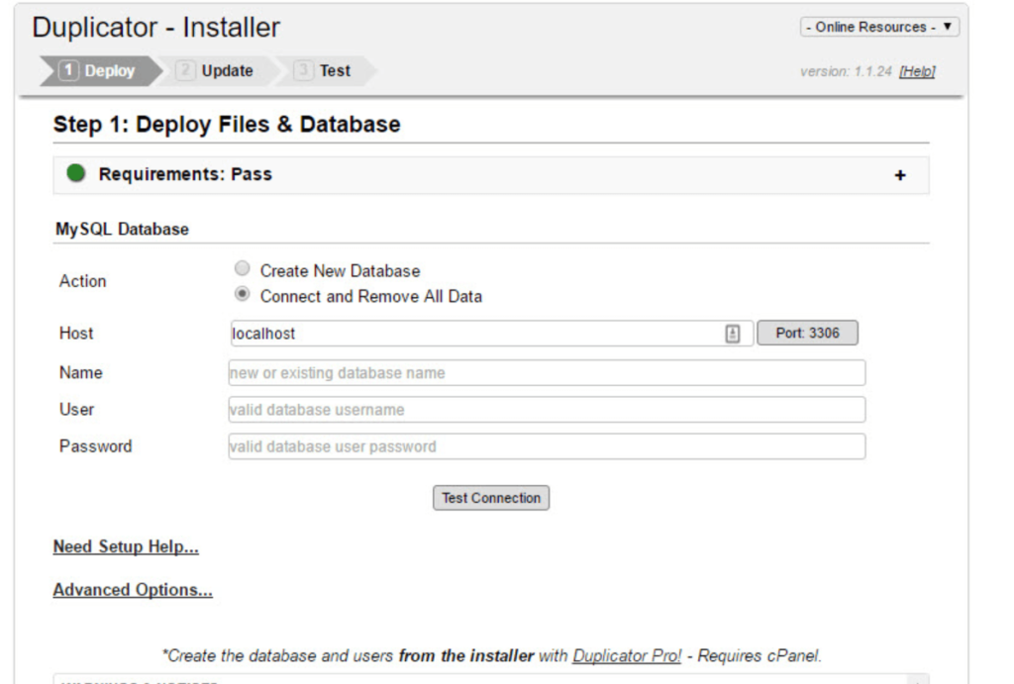Viewport: 1014px width, 684px height.
Task: Open the Online Resources dropdown
Action: click(879, 27)
